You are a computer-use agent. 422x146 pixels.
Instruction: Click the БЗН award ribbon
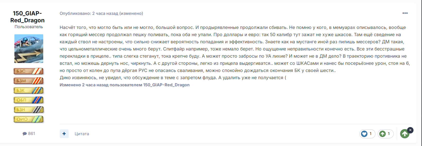click(x=29, y=110)
